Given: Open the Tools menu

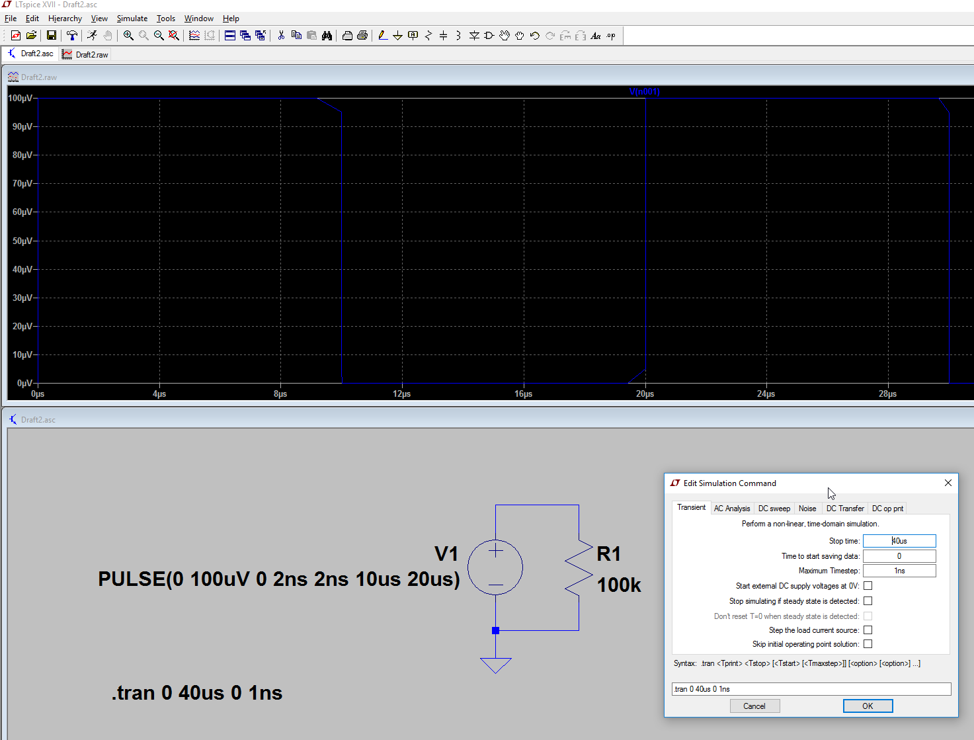Looking at the screenshot, I should 165,19.
